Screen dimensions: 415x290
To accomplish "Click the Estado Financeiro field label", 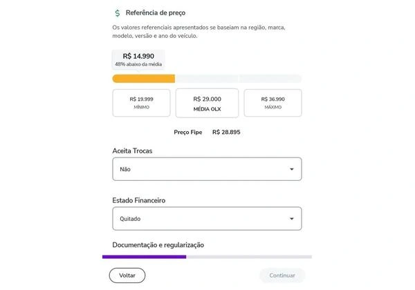I will 138,200.
